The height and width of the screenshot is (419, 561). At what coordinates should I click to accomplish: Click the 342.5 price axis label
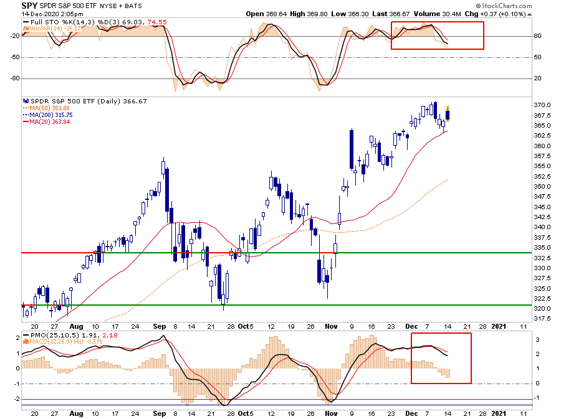coord(542,217)
